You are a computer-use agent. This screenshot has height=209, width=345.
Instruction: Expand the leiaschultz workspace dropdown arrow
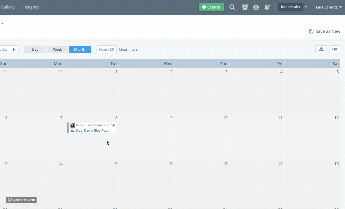point(306,7)
